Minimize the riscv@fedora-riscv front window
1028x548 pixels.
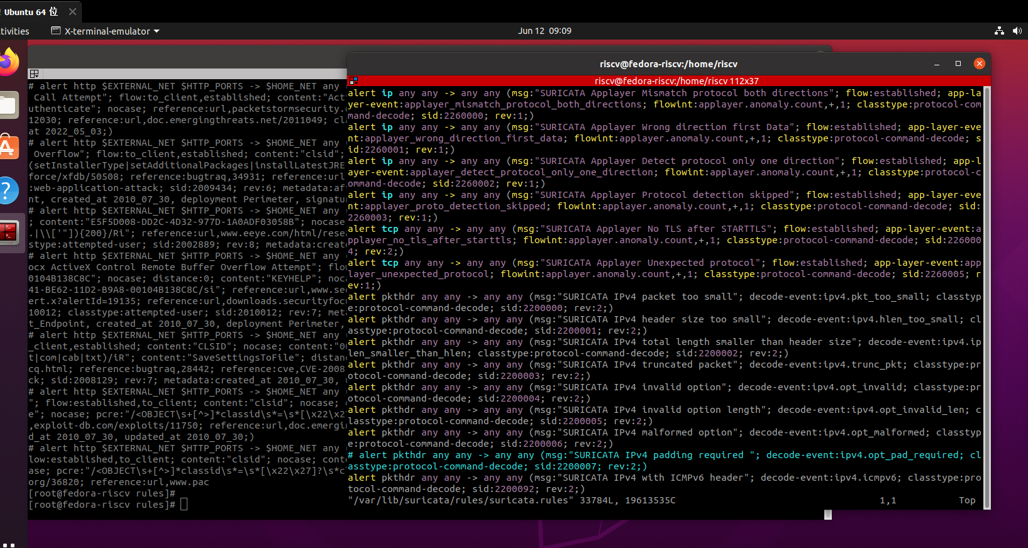(x=937, y=63)
